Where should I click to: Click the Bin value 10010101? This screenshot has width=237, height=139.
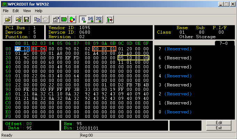87,128
